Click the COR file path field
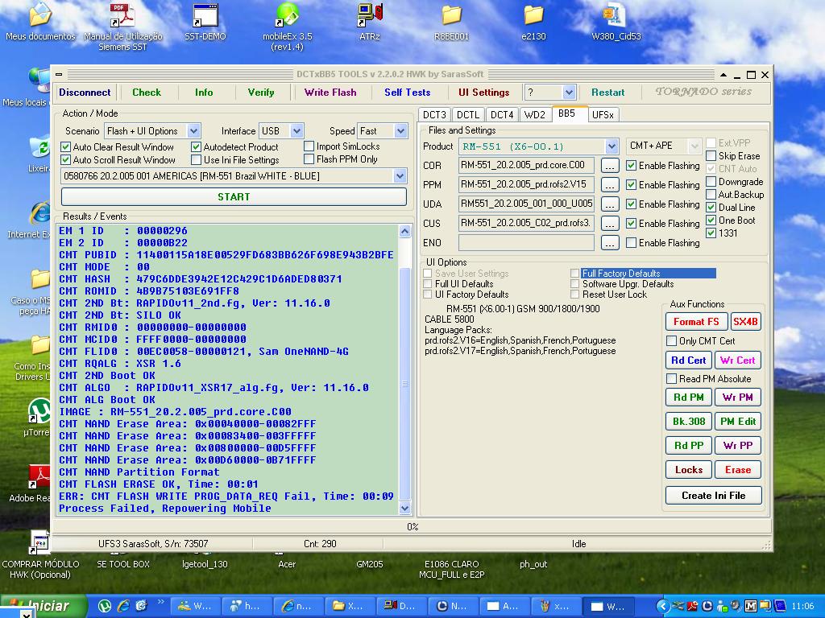 point(526,166)
